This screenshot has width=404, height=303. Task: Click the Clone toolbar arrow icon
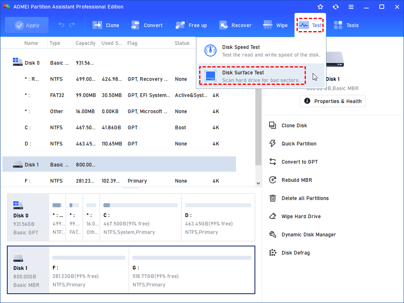click(x=97, y=25)
